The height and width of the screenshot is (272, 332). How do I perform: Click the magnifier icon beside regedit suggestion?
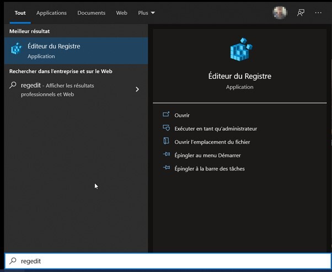click(13, 85)
